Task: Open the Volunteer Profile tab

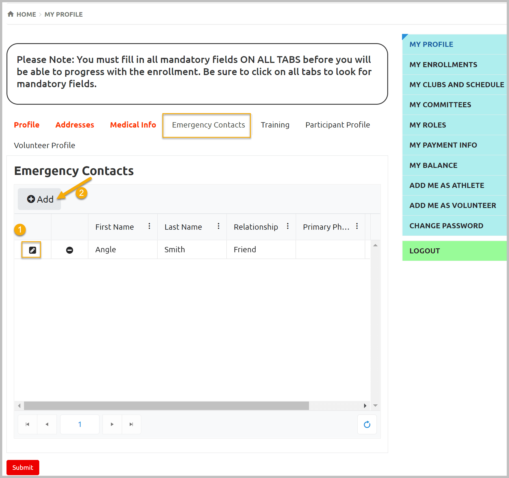Action: [44, 145]
